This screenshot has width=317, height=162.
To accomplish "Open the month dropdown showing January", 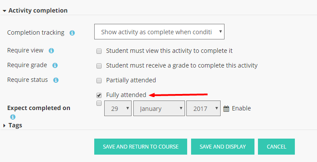I will click(159, 108).
